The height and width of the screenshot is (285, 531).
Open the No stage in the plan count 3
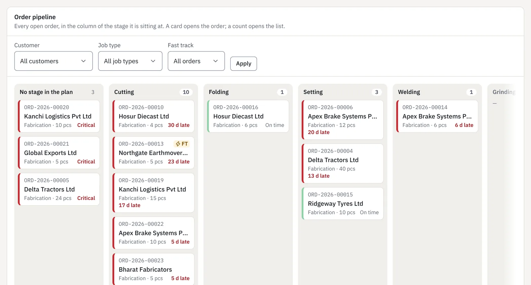[x=93, y=92]
